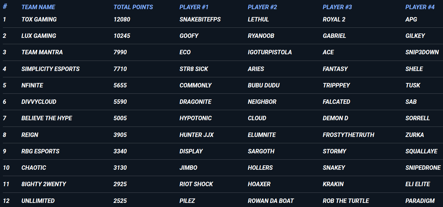
Task: Click player IGOTURPISTOLA
Action: click(270, 52)
